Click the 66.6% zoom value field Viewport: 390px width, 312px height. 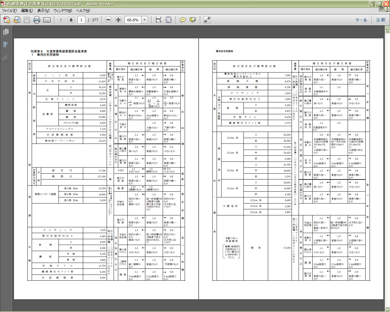(133, 20)
